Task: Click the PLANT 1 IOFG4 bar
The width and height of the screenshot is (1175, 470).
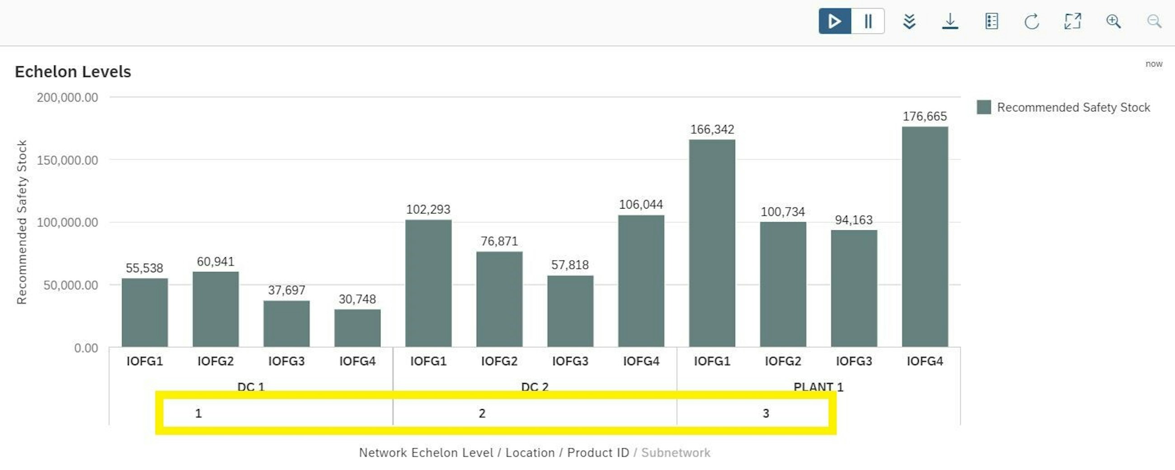Action: pos(925,237)
